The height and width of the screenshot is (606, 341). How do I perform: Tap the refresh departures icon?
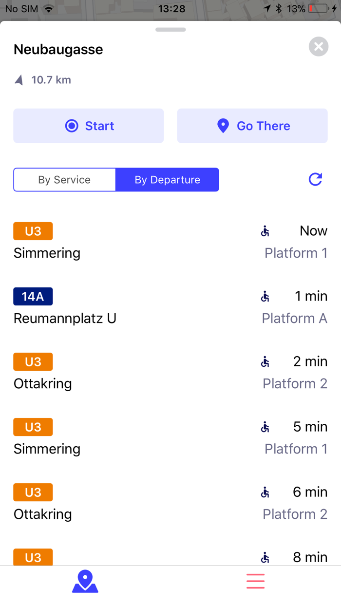tap(315, 179)
